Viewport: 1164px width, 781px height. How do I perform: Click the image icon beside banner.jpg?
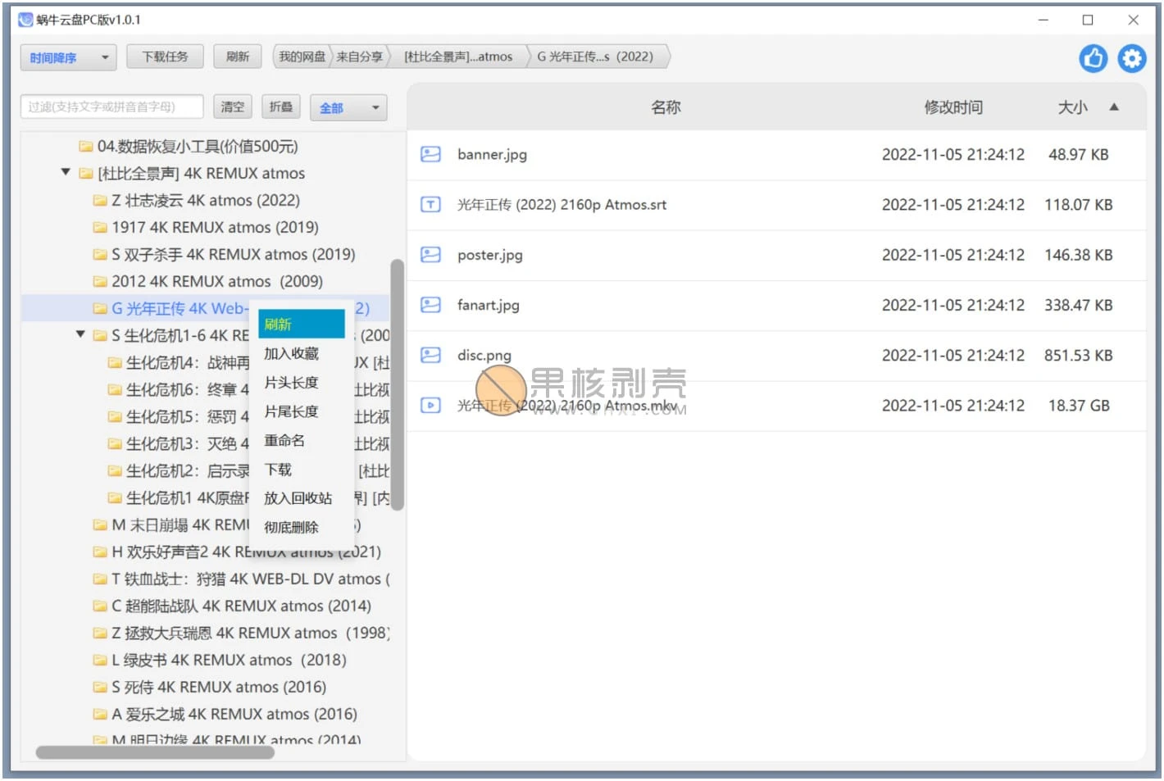(x=430, y=154)
